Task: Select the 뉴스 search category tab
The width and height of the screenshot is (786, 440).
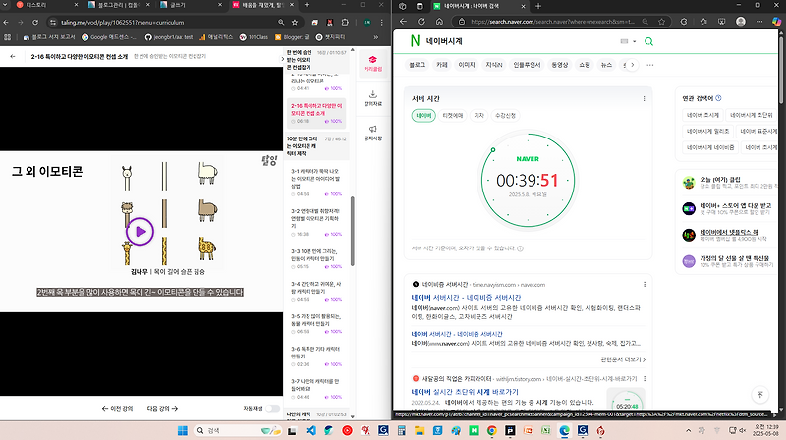Action: pyautogui.click(x=606, y=65)
